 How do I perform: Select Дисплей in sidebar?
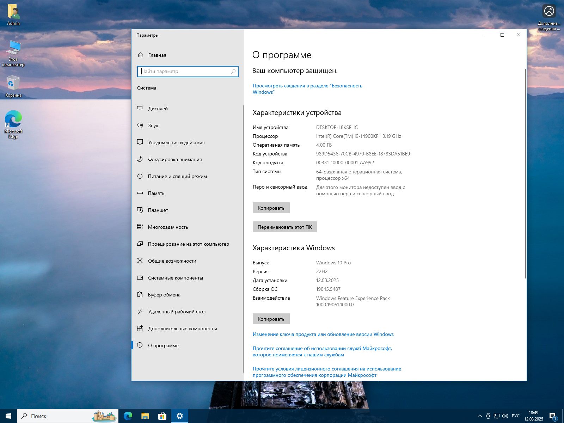(158, 109)
